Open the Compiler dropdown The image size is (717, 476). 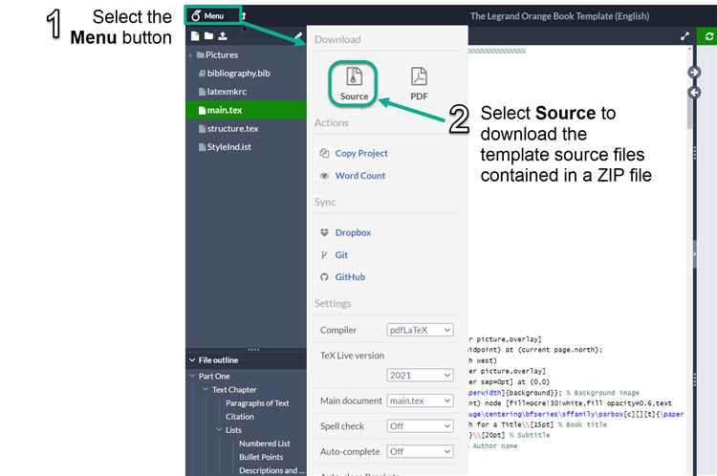tap(420, 330)
